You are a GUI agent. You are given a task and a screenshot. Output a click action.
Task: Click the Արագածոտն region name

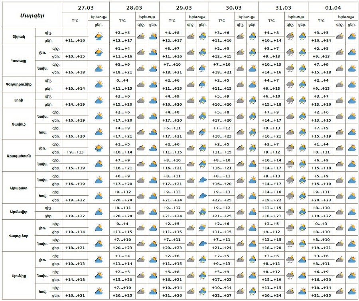19,156
